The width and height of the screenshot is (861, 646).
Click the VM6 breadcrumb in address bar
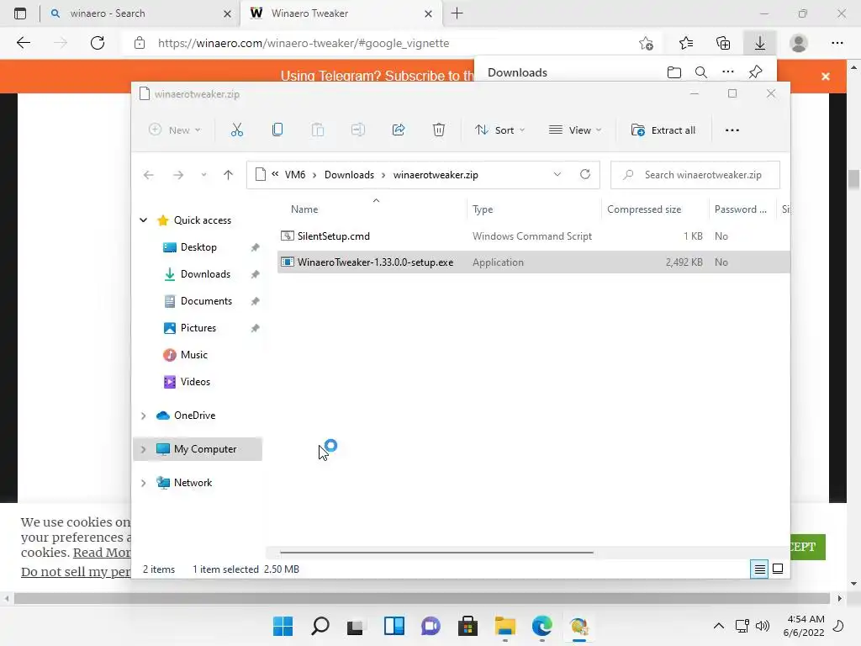click(295, 175)
